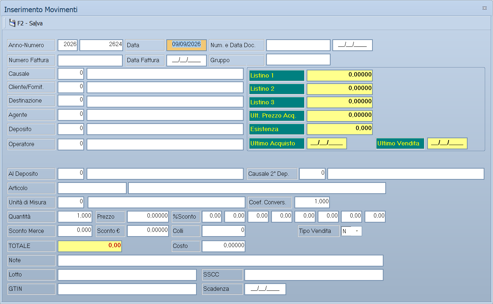493x304 pixels.
Task: Click the Gruppo input field
Action: pyautogui.click(x=298, y=60)
